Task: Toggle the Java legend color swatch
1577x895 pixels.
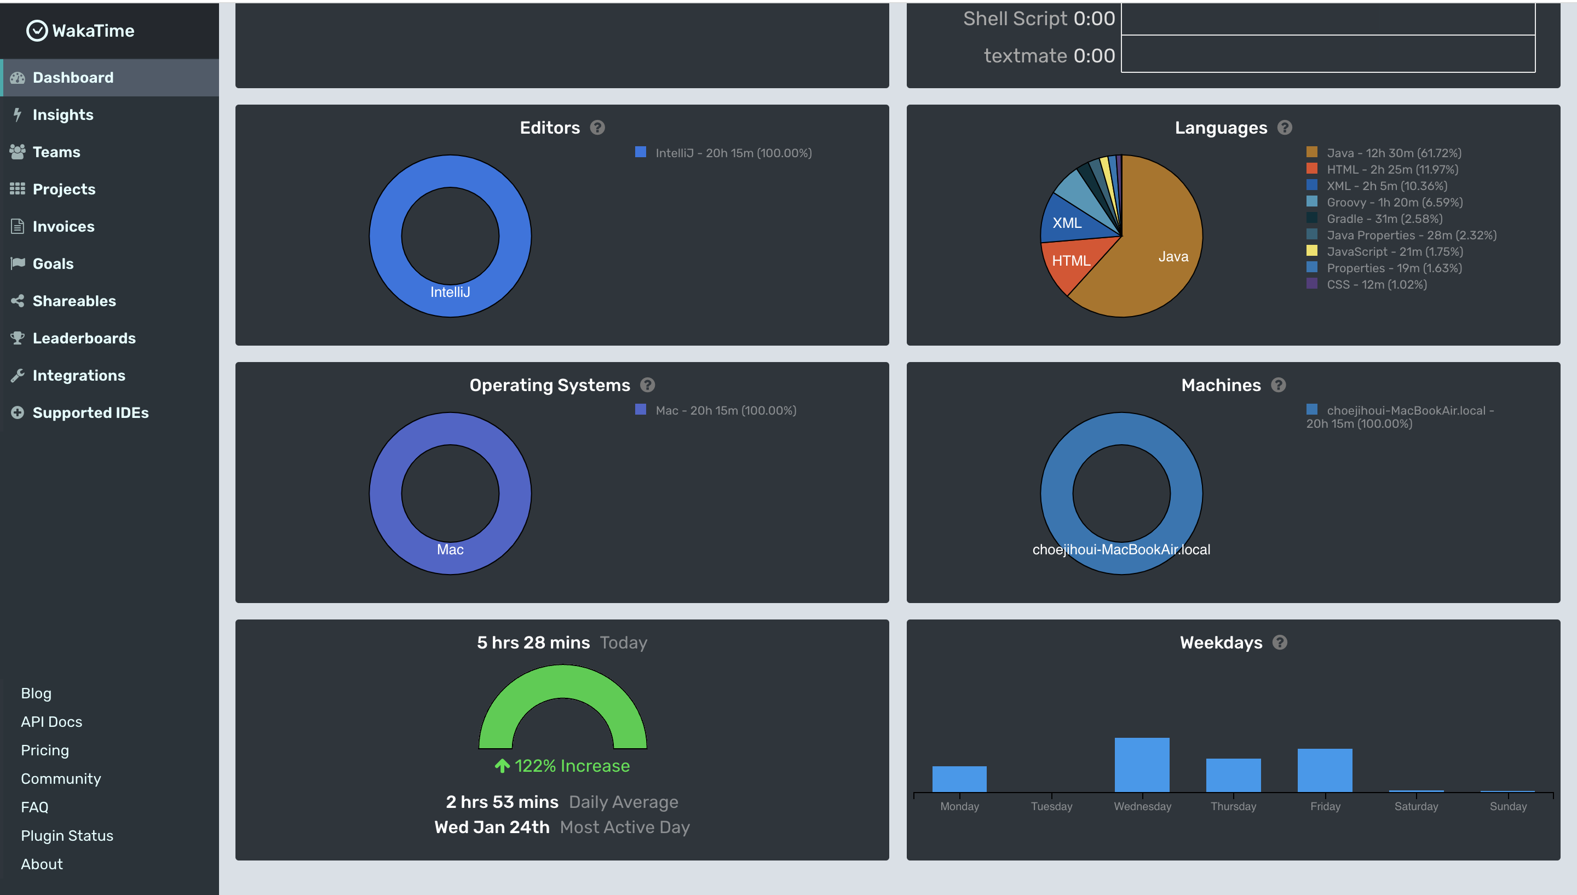Action: (1311, 152)
